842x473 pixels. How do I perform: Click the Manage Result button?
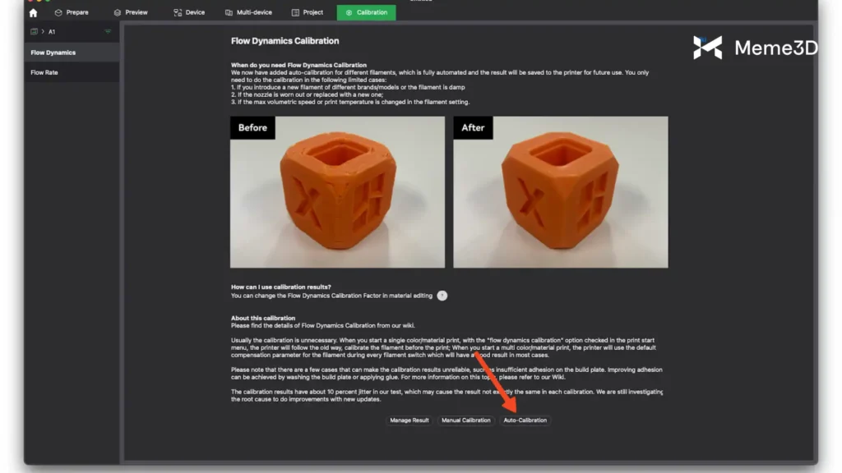409,420
